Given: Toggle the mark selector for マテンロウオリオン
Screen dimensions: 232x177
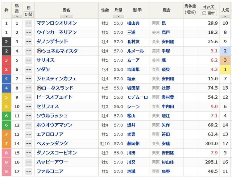Looking at the screenshot, I should click(29, 23).
